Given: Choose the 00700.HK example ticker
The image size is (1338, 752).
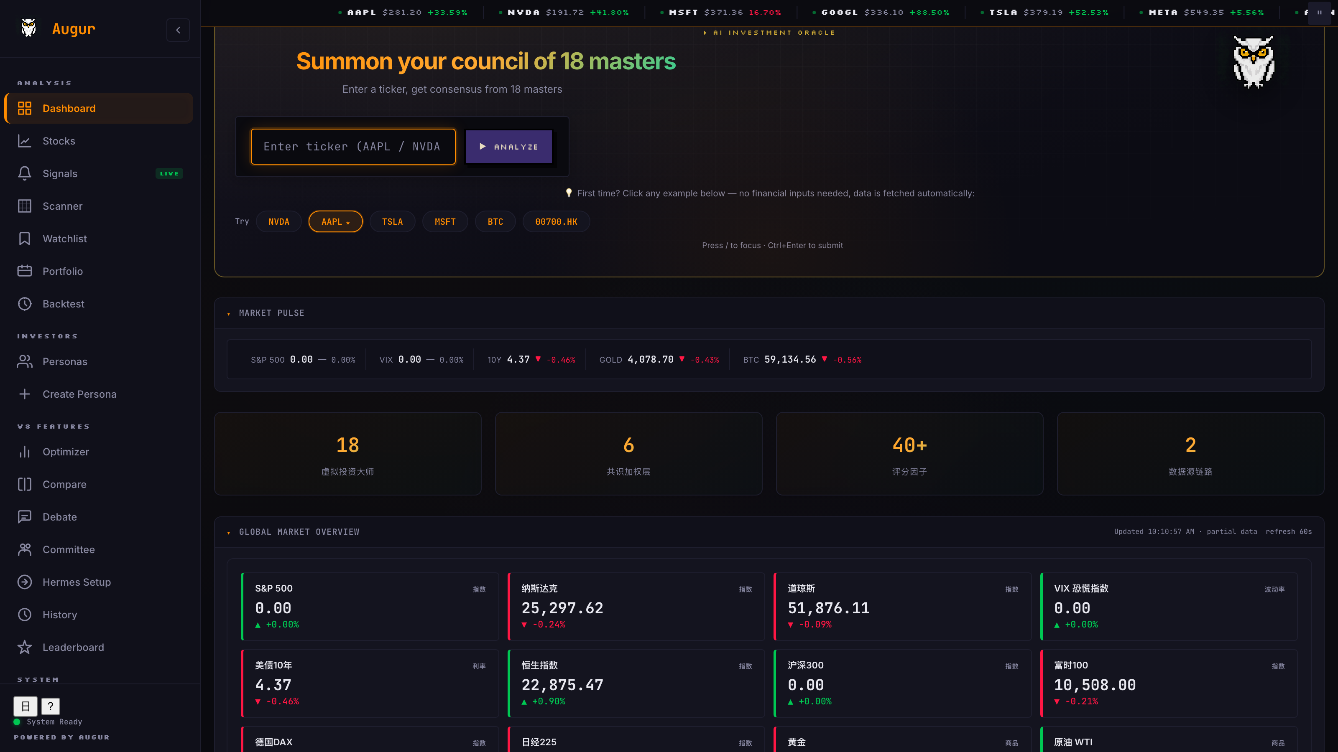Looking at the screenshot, I should pyautogui.click(x=556, y=221).
